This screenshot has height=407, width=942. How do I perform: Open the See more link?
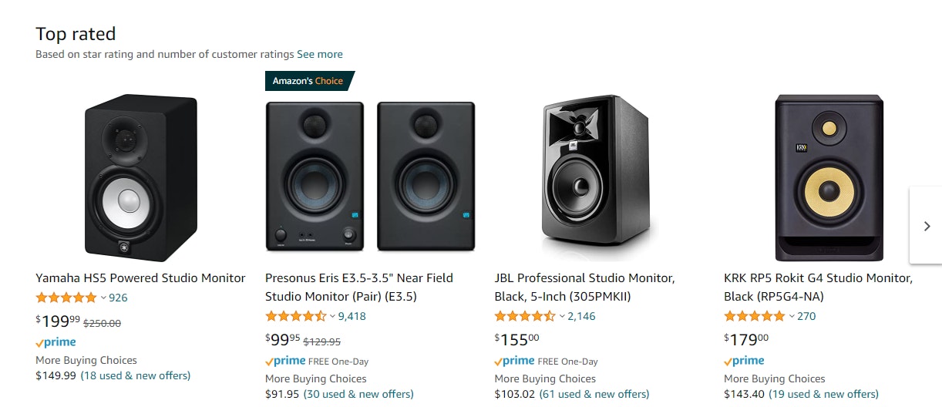[320, 55]
